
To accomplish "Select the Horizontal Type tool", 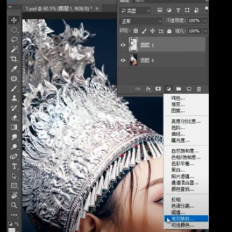I will 14,166.
